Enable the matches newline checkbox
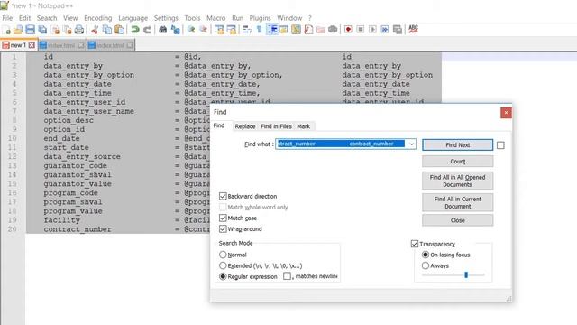Viewport: 577px width, 325px height. pos(287,276)
